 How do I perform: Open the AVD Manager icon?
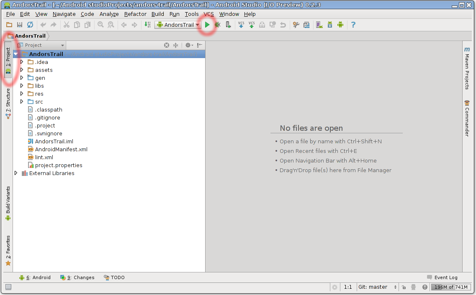pyautogui.click(x=319, y=25)
